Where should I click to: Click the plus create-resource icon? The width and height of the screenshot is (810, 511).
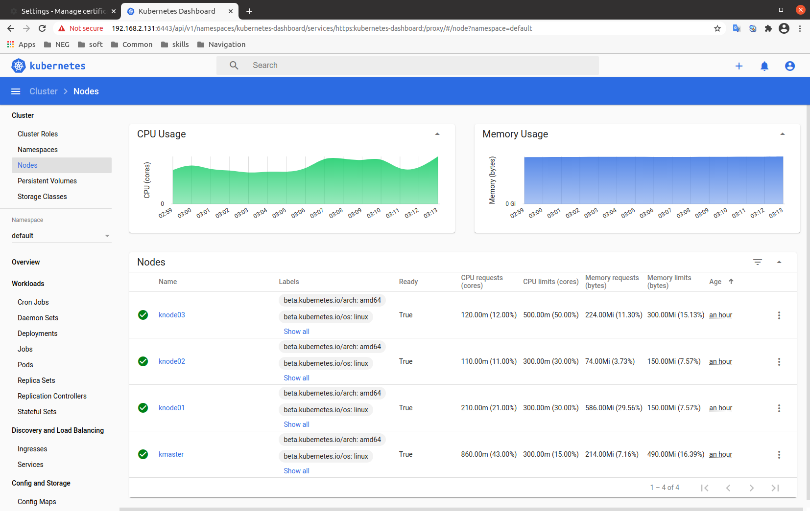tap(739, 66)
